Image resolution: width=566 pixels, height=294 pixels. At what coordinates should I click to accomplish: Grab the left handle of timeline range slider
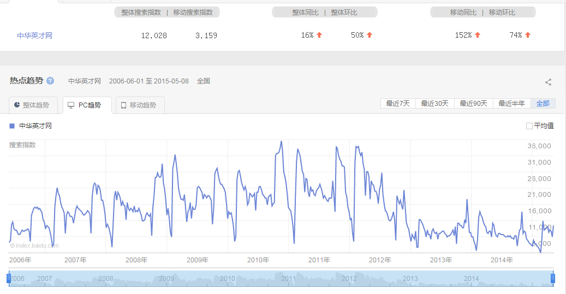[x=9, y=279]
